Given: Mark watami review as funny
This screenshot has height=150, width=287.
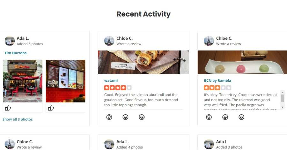Looking at the screenshot, I should (x=125, y=117).
